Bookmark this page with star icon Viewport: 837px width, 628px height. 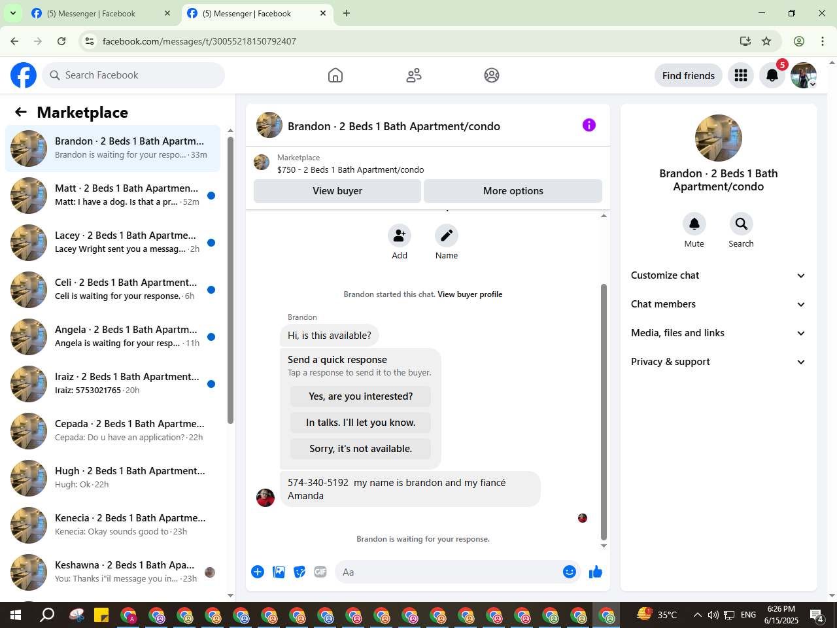[x=766, y=41]
